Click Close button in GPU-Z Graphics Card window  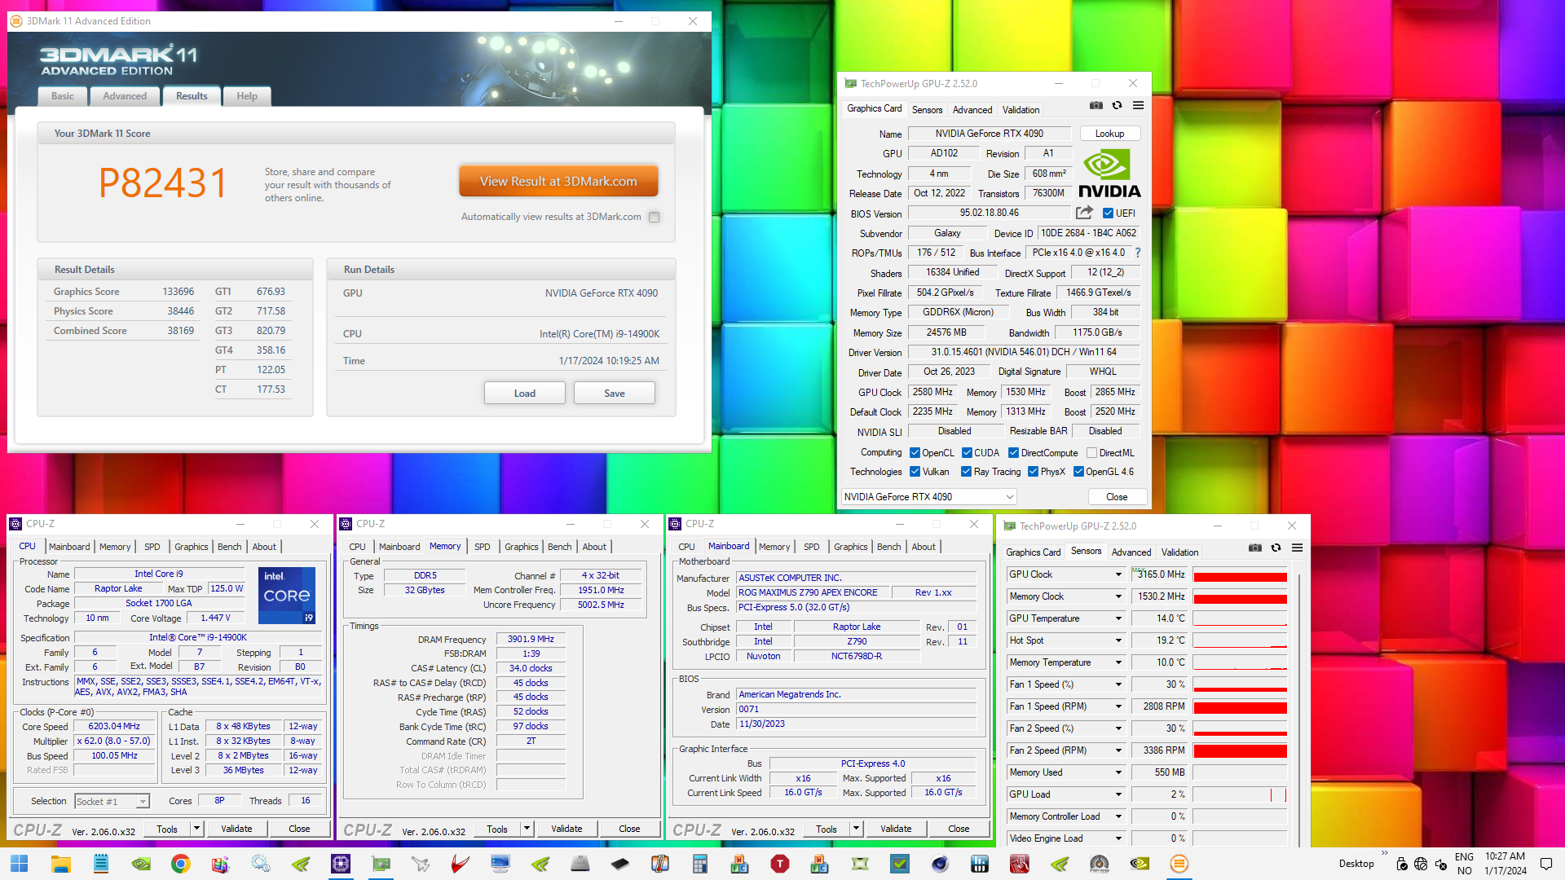[x=1117, y=497]
